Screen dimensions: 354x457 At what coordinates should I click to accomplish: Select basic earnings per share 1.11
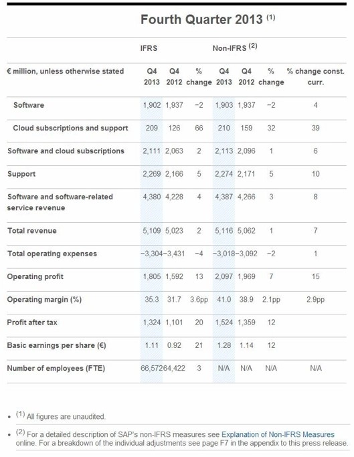(x=152, y=345)
